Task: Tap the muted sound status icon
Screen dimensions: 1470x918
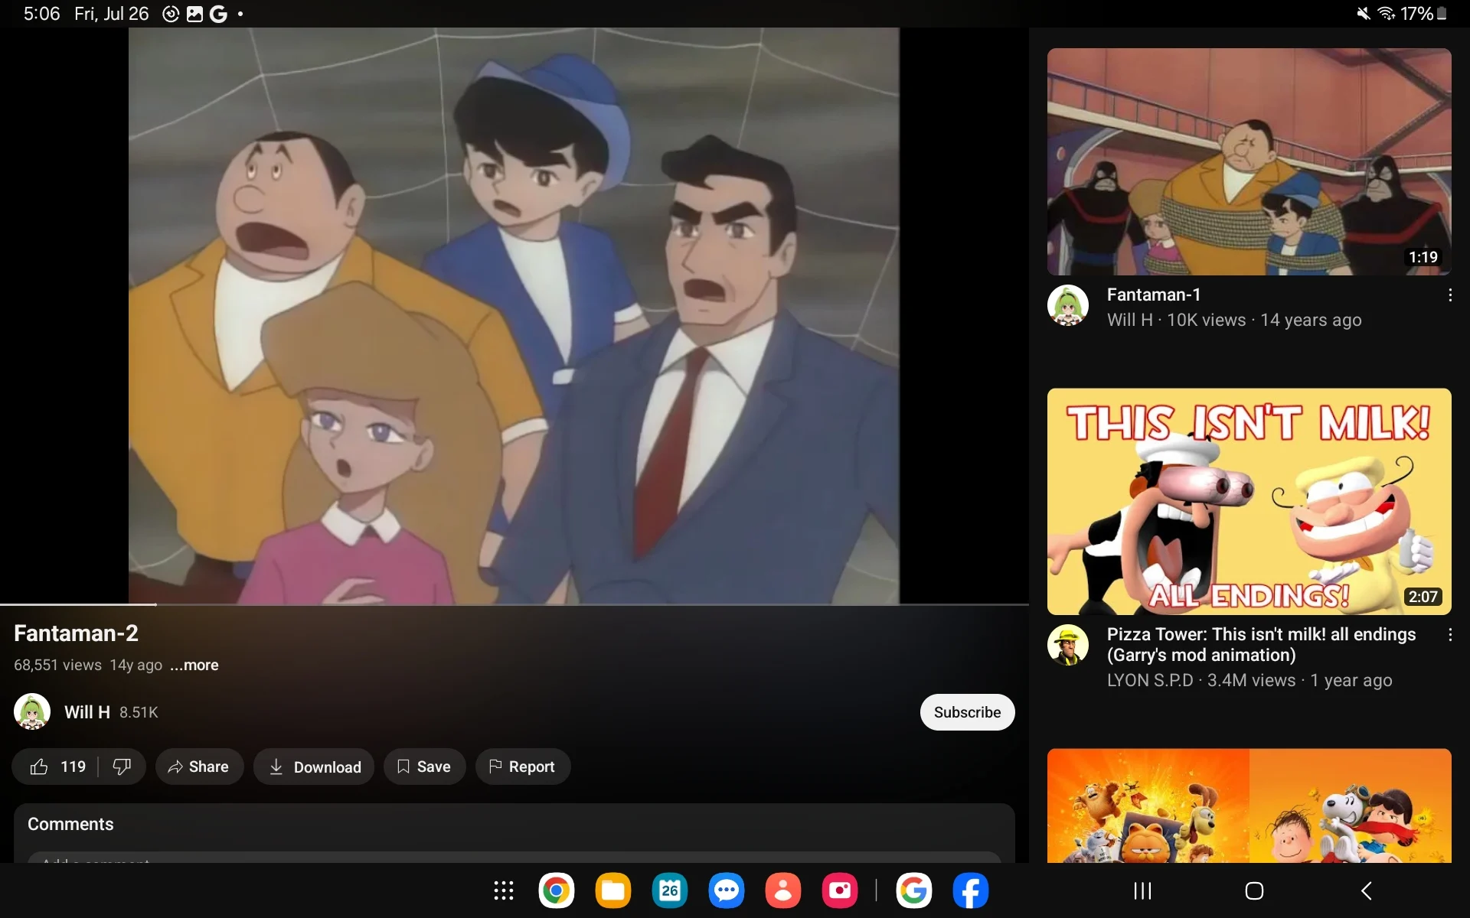Action: pos(1364,14)
